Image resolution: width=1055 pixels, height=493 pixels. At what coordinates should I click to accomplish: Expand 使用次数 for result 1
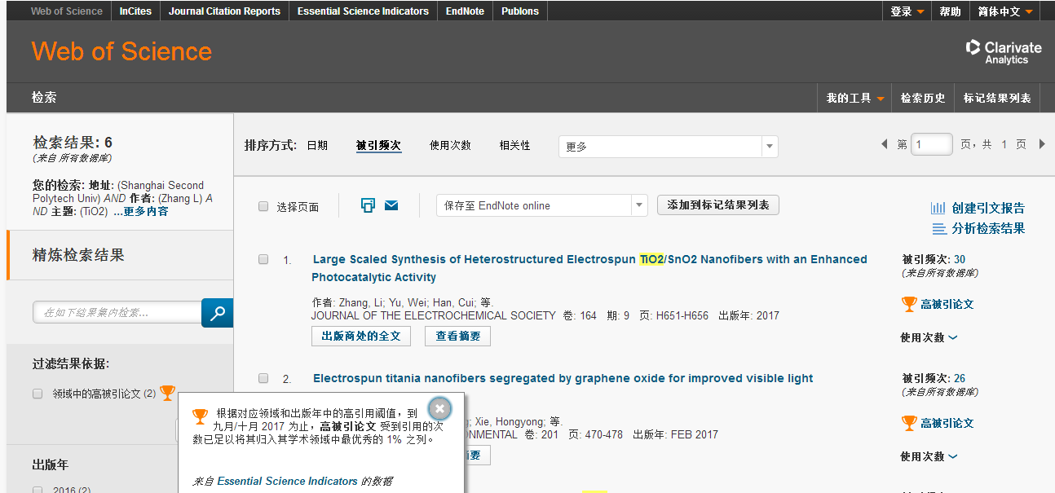click(x=929, y=337)
